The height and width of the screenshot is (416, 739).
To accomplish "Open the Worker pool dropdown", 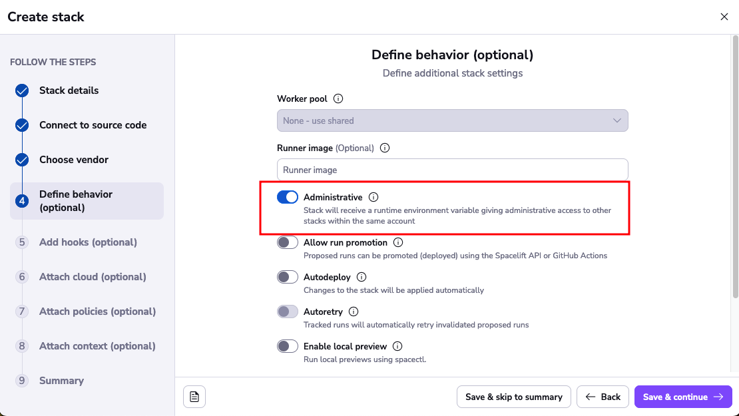I will [x=452, y=120].
